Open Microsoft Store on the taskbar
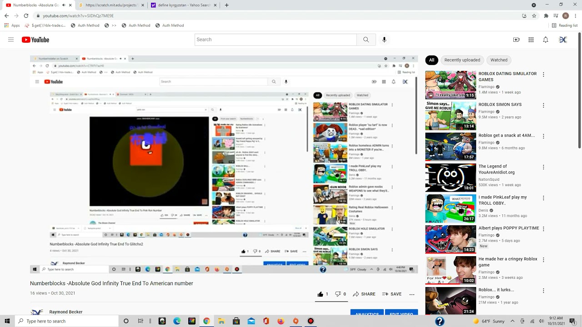This screenshot has height=327, width=582. pos(236,321)
